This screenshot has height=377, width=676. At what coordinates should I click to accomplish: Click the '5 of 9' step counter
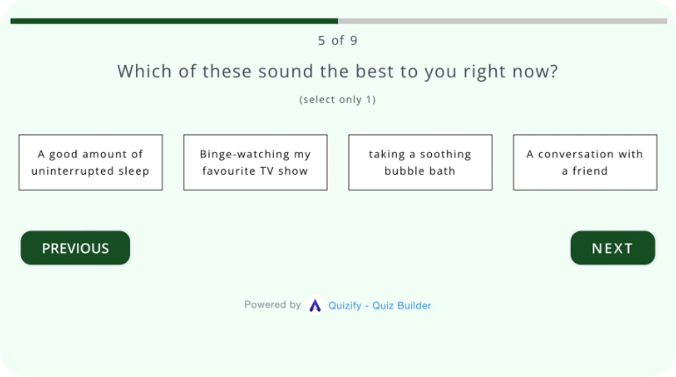click(338, 40)
